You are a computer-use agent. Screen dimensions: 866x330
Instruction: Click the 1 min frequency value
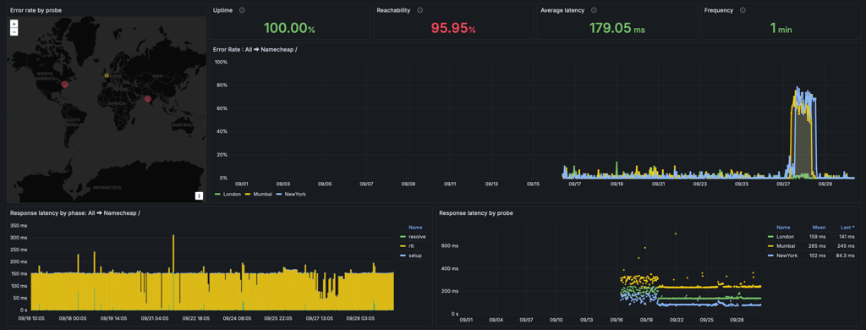coord(781,28)
